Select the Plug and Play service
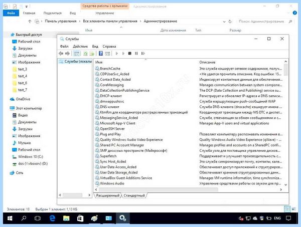 point(110,134)
